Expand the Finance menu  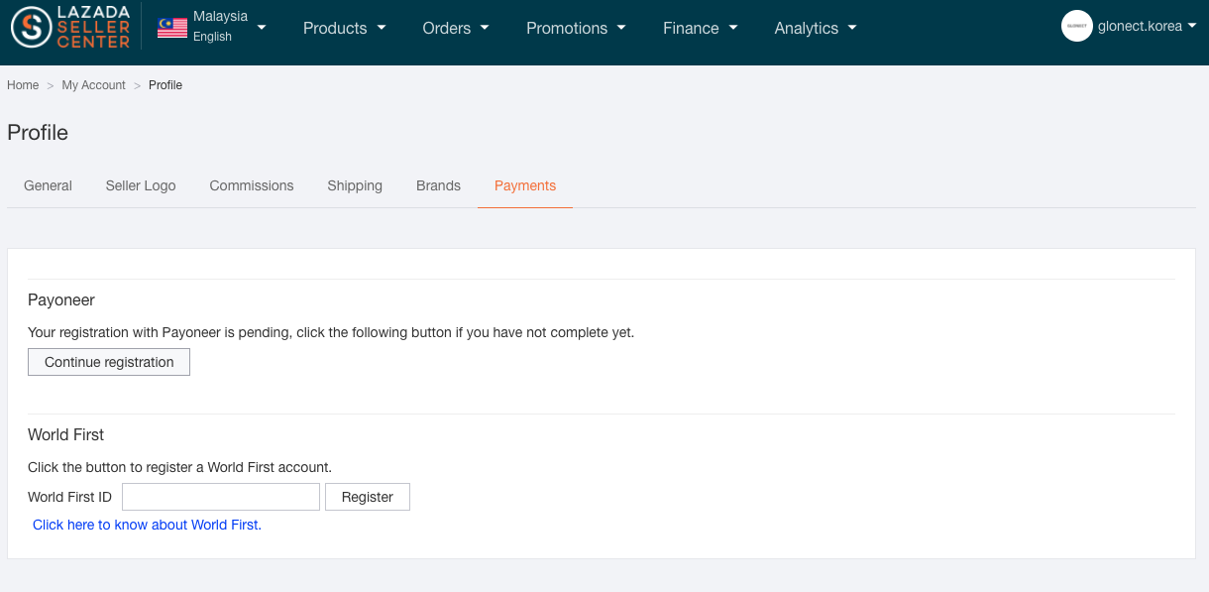pos(701,28)
